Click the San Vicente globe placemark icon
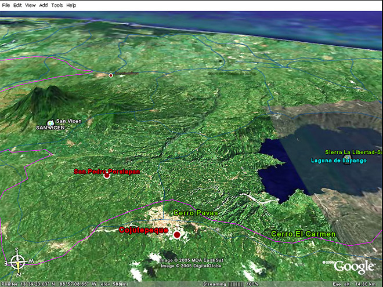The image size is (383, 287). coord(51,122)
